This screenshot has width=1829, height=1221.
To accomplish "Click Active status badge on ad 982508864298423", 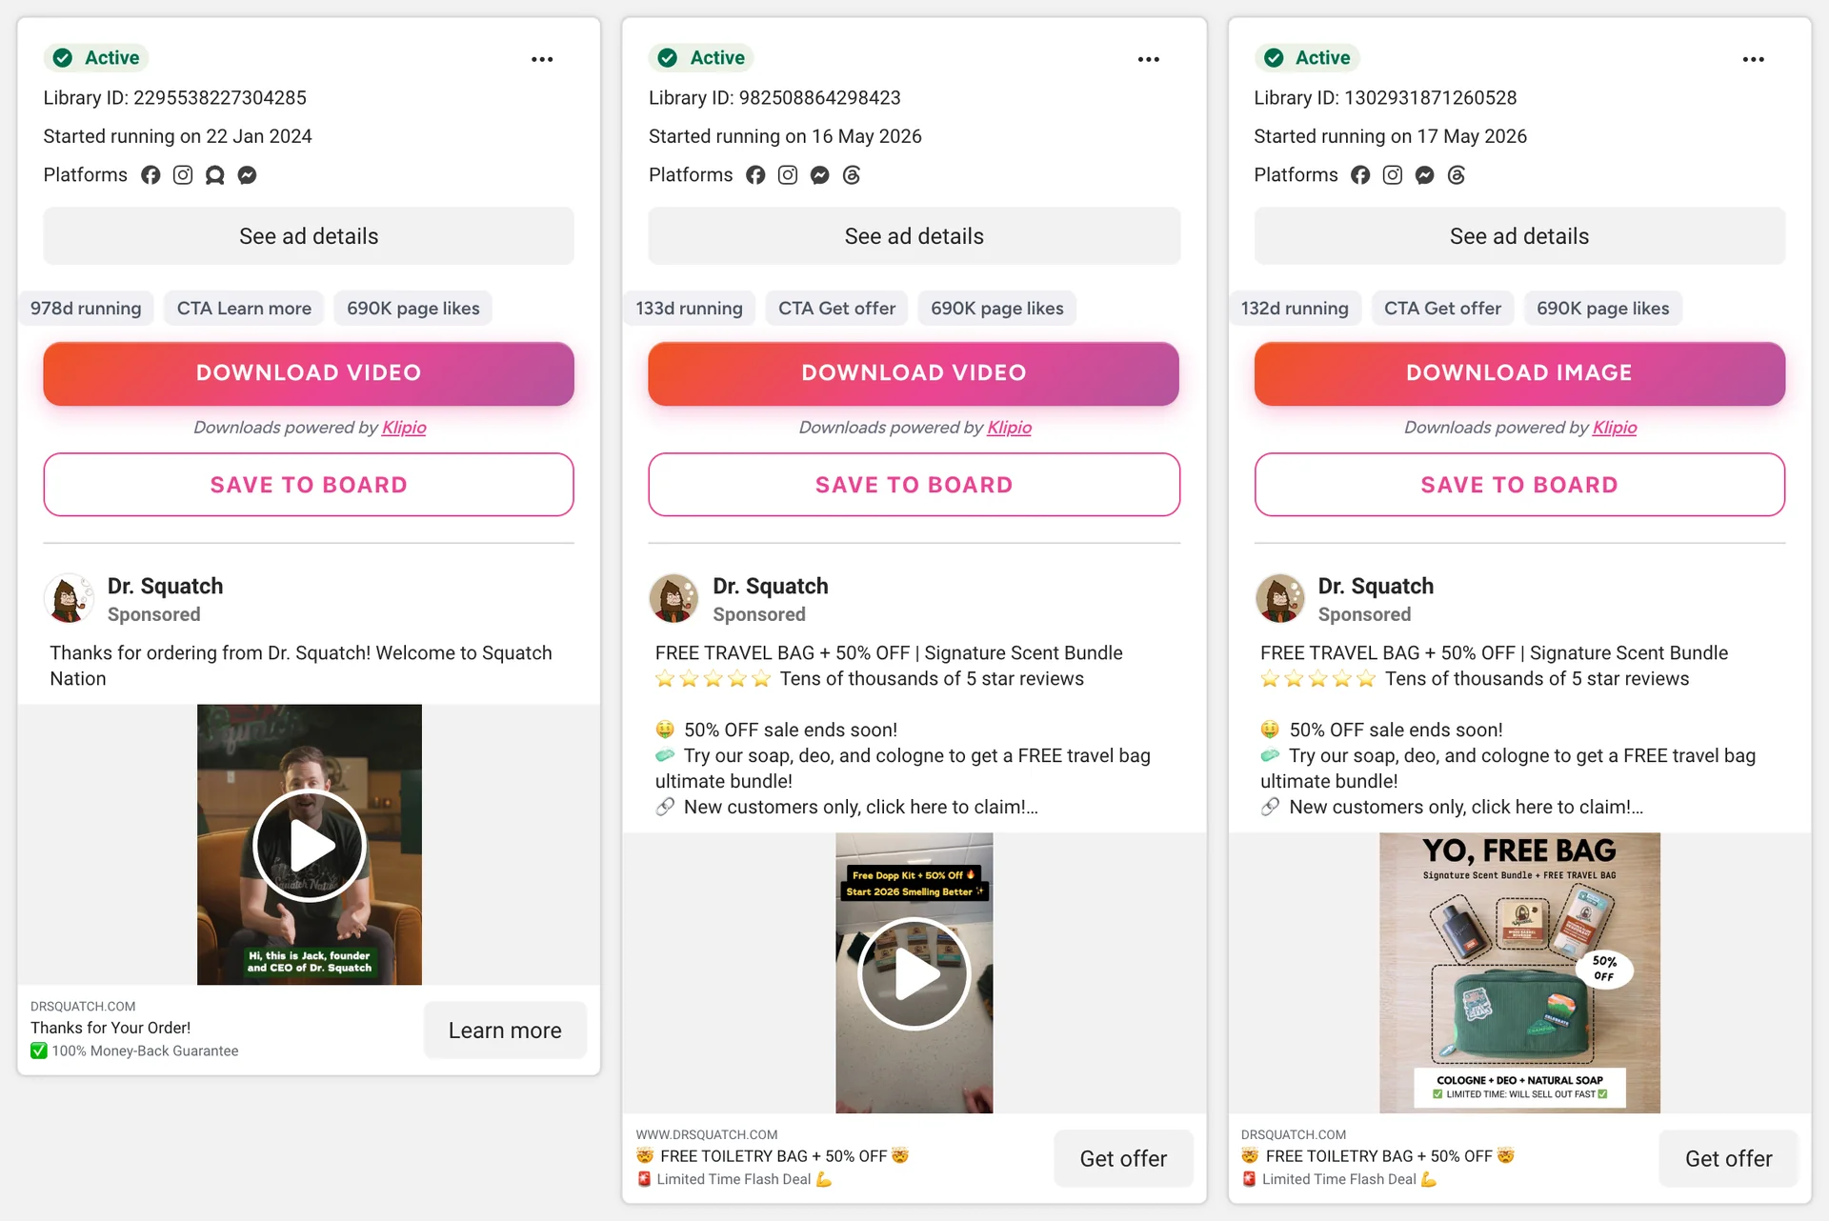I will pyautogui.click(x=701, y=58).
